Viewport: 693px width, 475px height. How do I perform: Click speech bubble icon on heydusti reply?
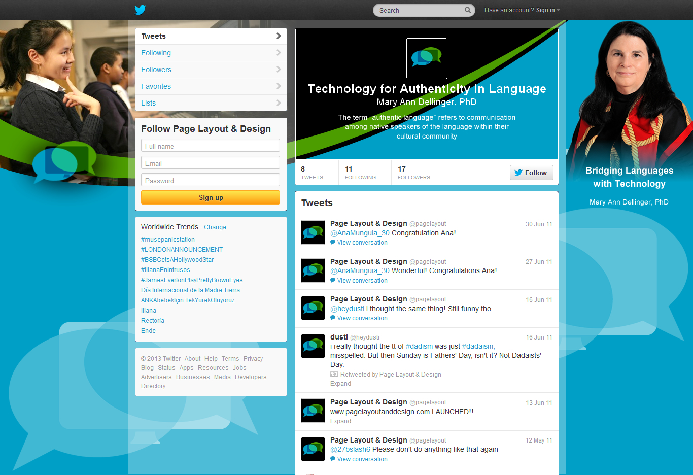pos(333,318)
